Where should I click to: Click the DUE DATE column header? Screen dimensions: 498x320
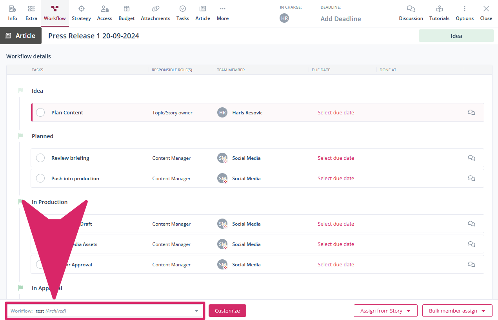321,70
